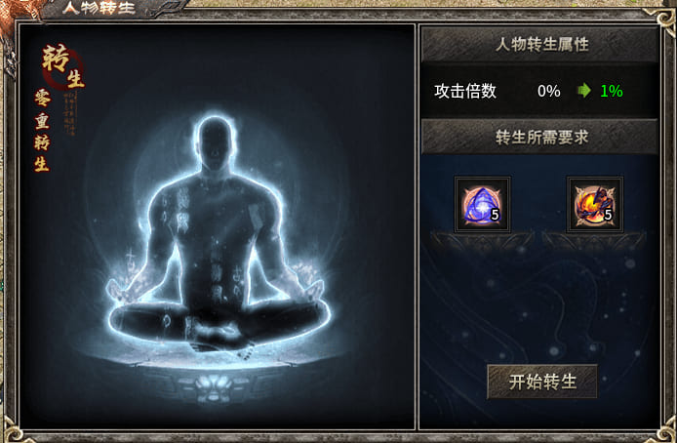This screenshot has height=443, width=677.
Task: Click the green arrow next to 0%
Action: click(584, 91)
